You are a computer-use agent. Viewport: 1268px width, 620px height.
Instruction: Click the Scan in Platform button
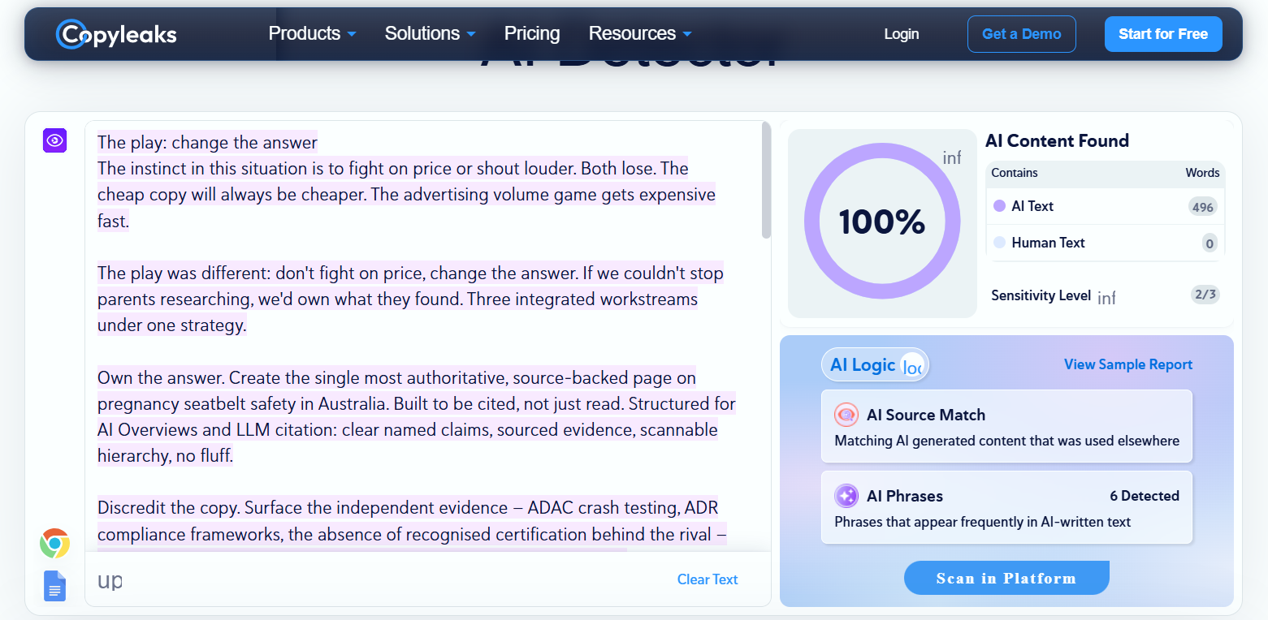tap(1006, 578)
